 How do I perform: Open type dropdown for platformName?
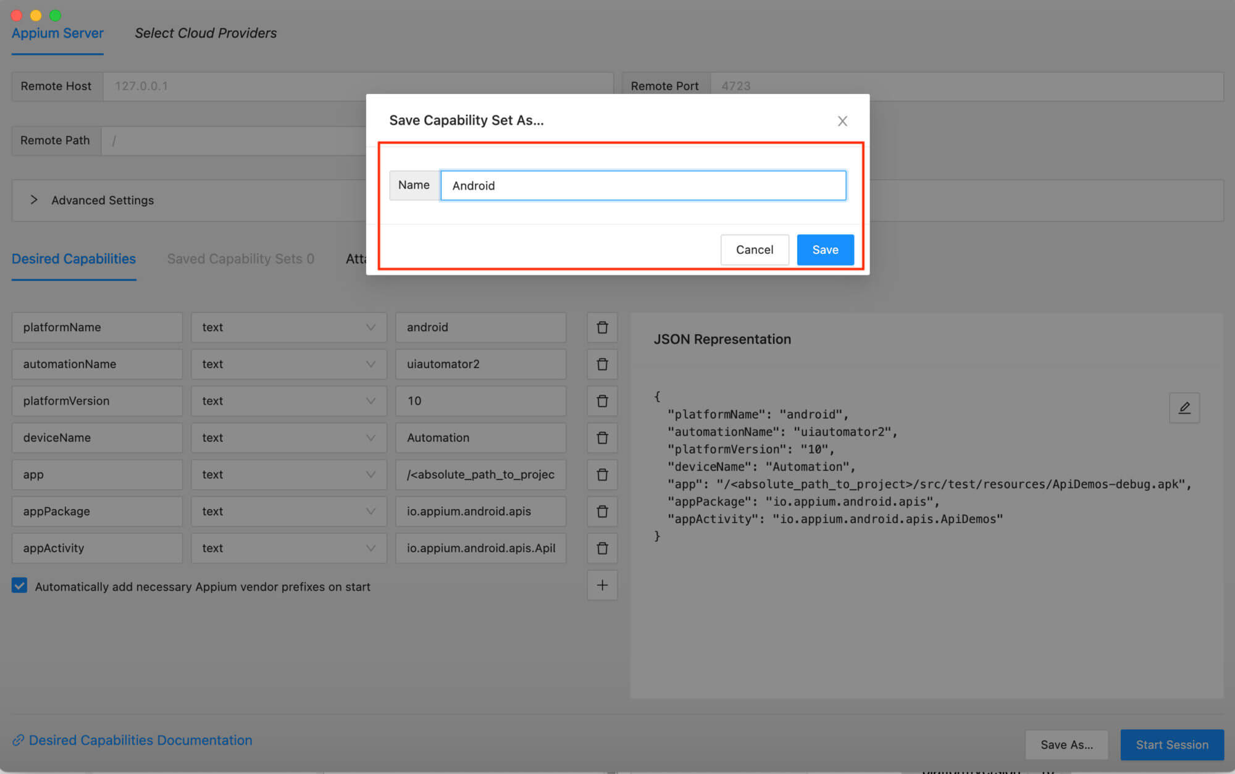[288, 327]
